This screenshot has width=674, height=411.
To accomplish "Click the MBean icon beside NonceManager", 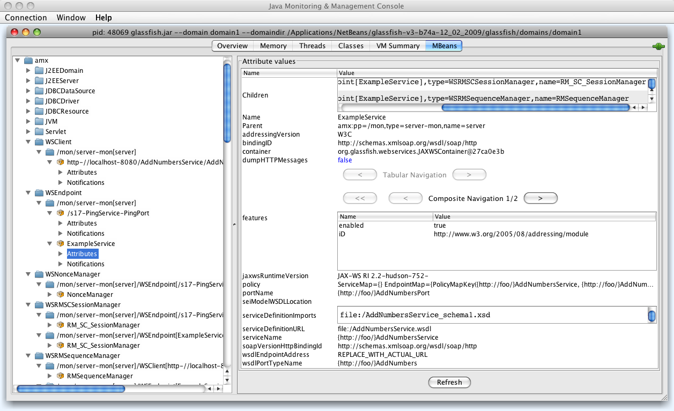I will 60,295.
